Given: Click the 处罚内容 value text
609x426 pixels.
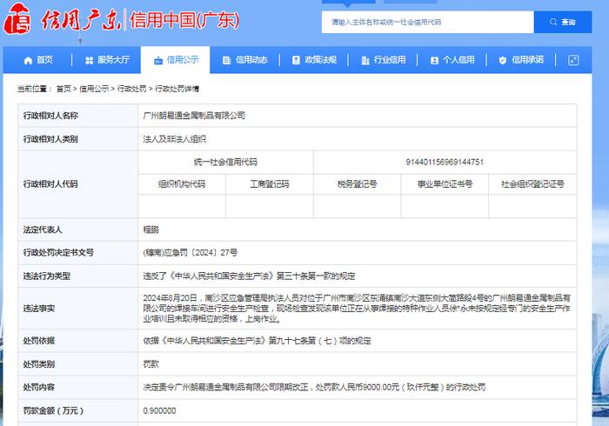Looking at the screenshot, I should click(314, 387).
